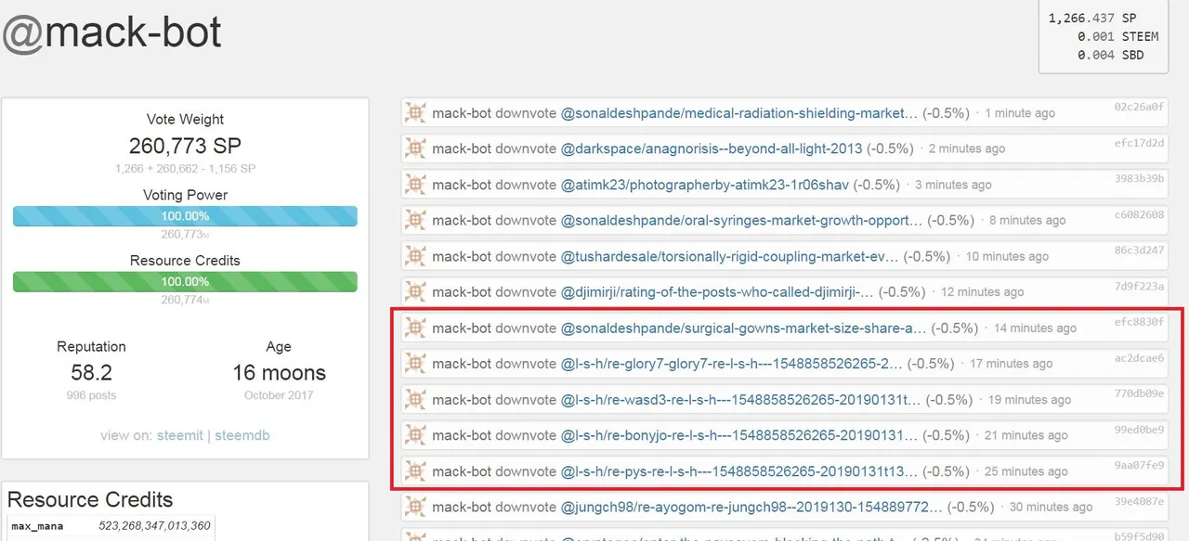This screenshot has height=541, width=1189.
Task: Open the @l-s-h/re-wasd3-re-l-s-h link
Action: pyautogui.click(x=740, y=399)
